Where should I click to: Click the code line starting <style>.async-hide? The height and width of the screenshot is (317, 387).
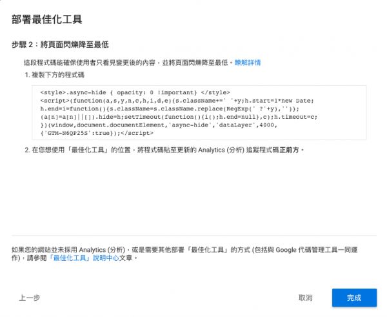click(x=135, y=93)
